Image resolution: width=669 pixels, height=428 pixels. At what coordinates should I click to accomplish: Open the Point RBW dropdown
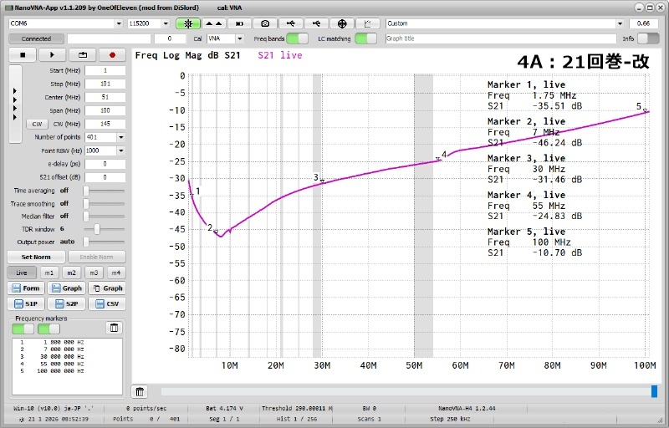coord(120,150)
